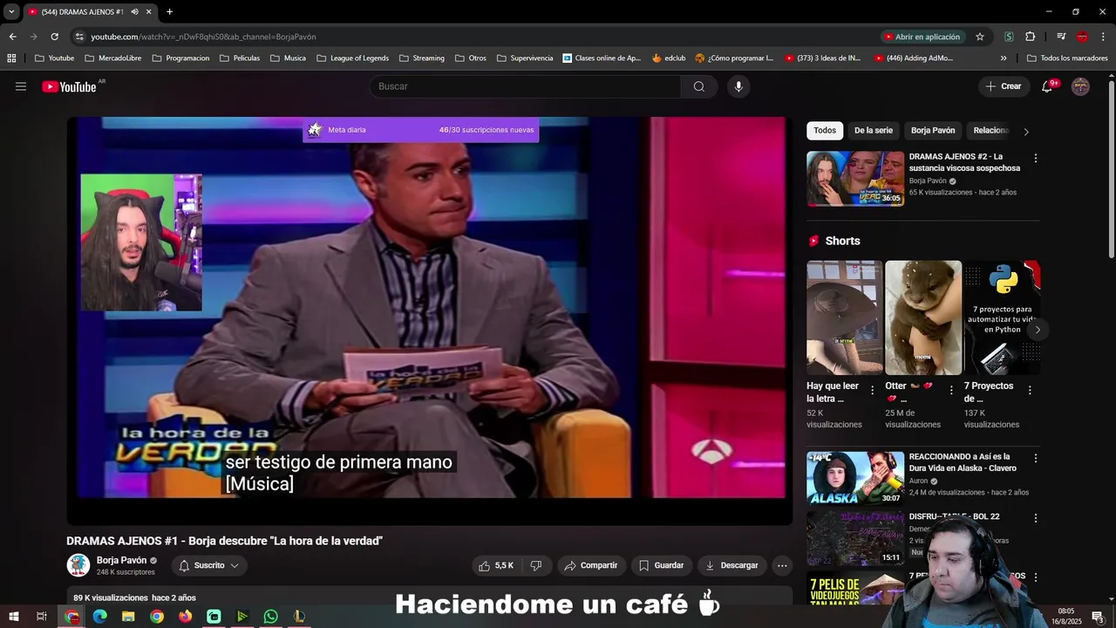Image resolution: width=1116 pixels, height=628 pixels.
Task: Open the Alaska reaction video thumbnail
Action: (855, 477)
